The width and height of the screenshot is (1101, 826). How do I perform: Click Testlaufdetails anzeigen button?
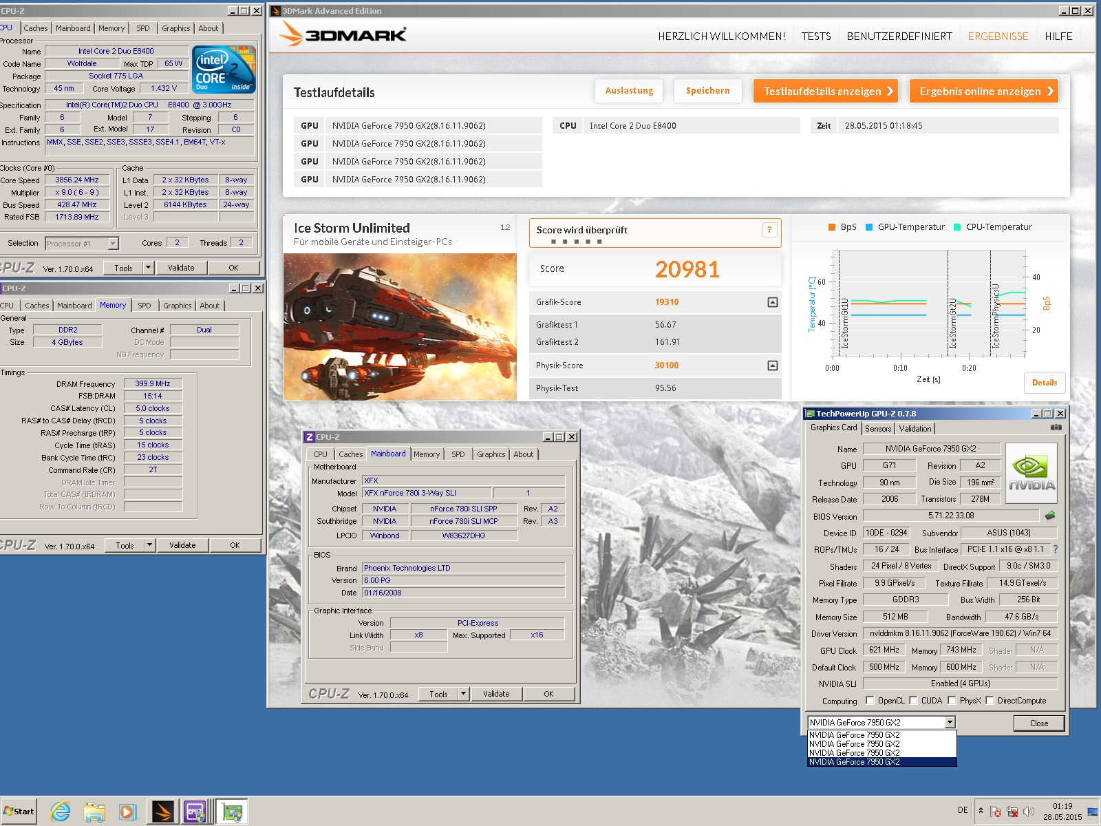[826, 91]
